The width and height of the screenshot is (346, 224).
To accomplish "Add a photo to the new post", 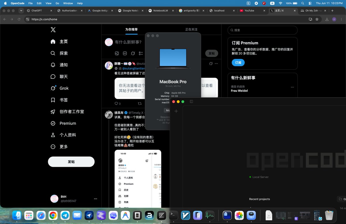I will tap(117, 53).
